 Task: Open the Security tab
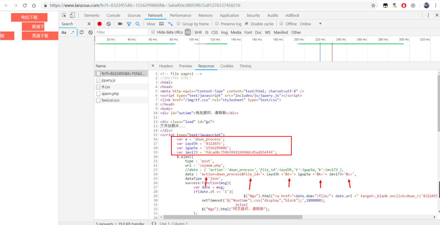pos(253,15)
